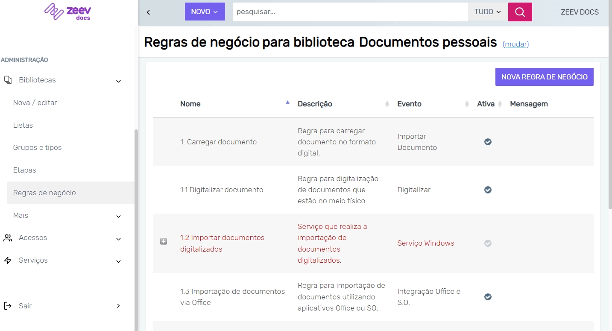
Task: Click the Sair logout icon
Action: pyautogui.click(x=8, y=306)
